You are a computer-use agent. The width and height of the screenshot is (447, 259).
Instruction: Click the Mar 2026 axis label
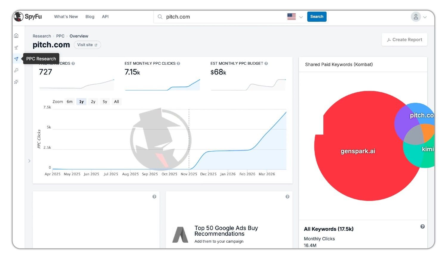pyautogui.click(x=267, y=174)
